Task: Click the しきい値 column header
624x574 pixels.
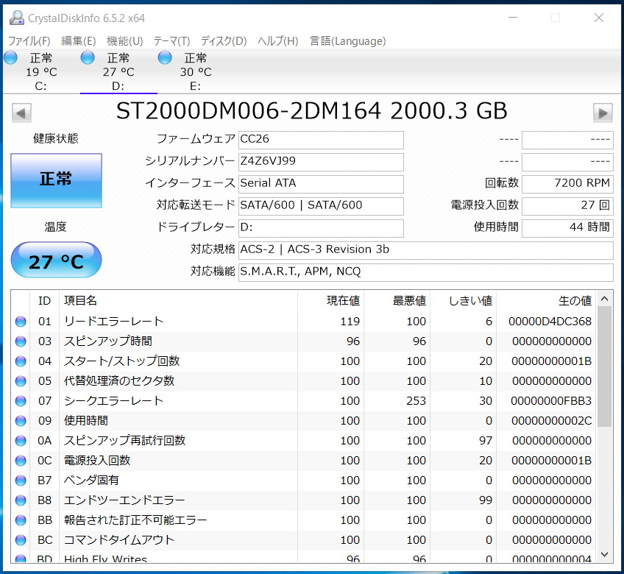Action: point(464,300)
